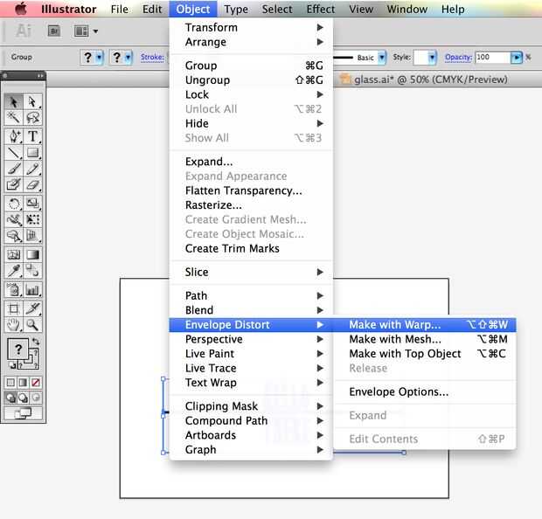Screen dimensions: 542x519
Task: Select the Mesh tool
Action: click(x=14, y=255)
